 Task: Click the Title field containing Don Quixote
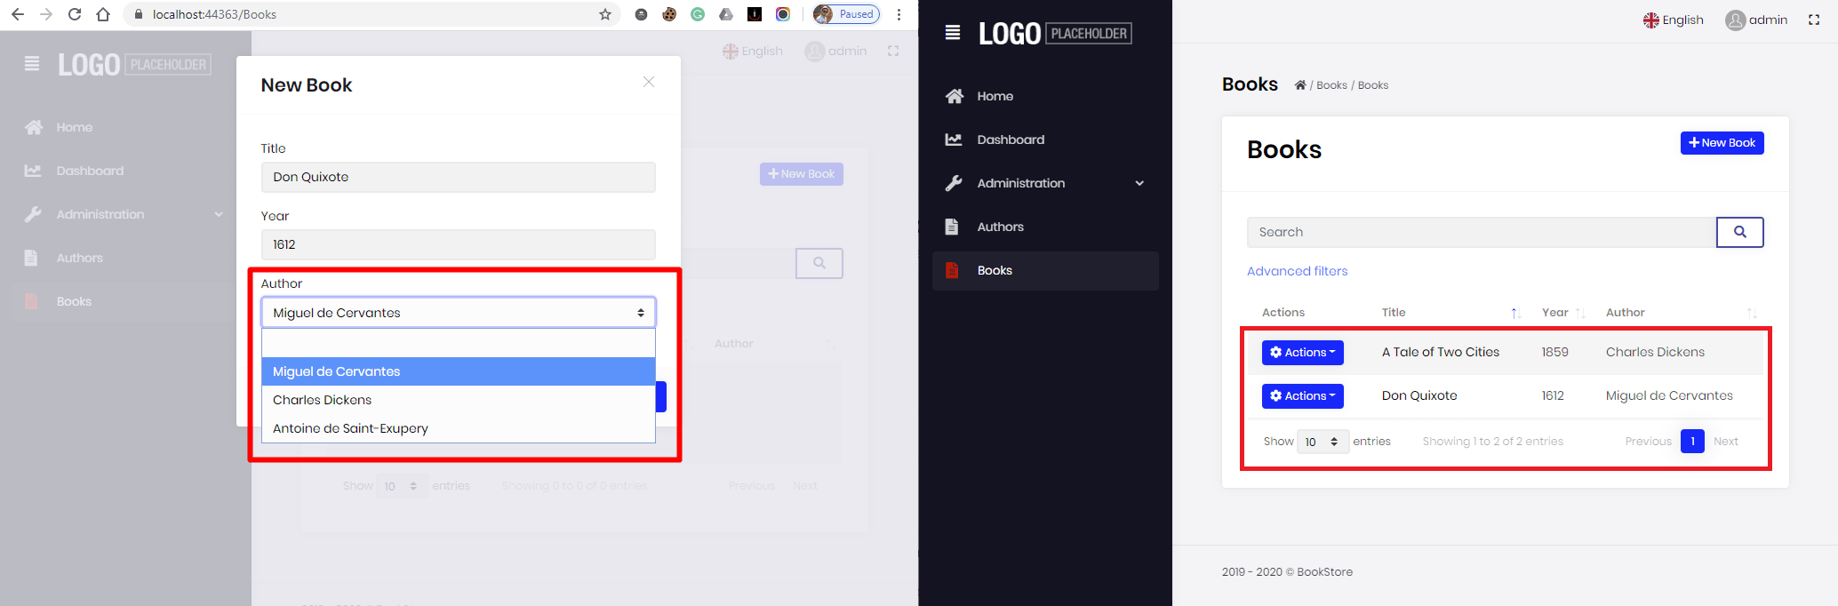pyautogui.click(x=459, y=177)
